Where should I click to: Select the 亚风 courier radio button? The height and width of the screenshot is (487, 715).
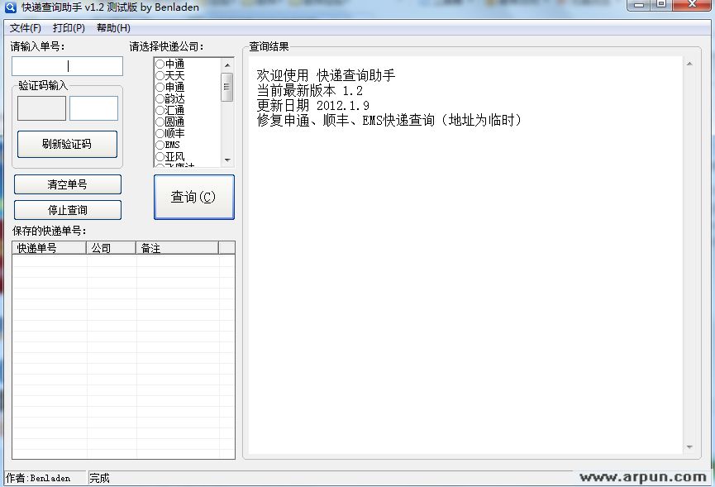tap(160, 157)
